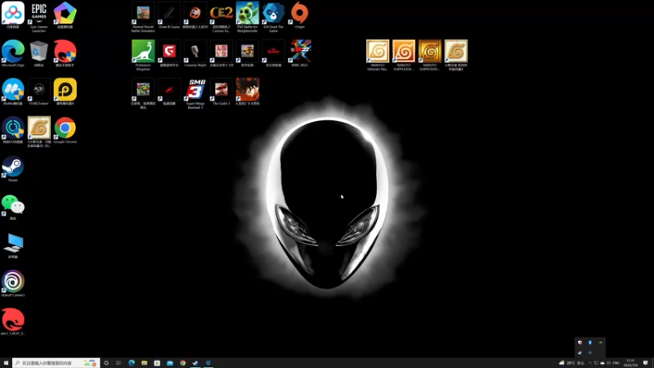654x368 pixels.
Task: Open the blue MuMu emulator shortcut
Action: click(x=13, y=92)
